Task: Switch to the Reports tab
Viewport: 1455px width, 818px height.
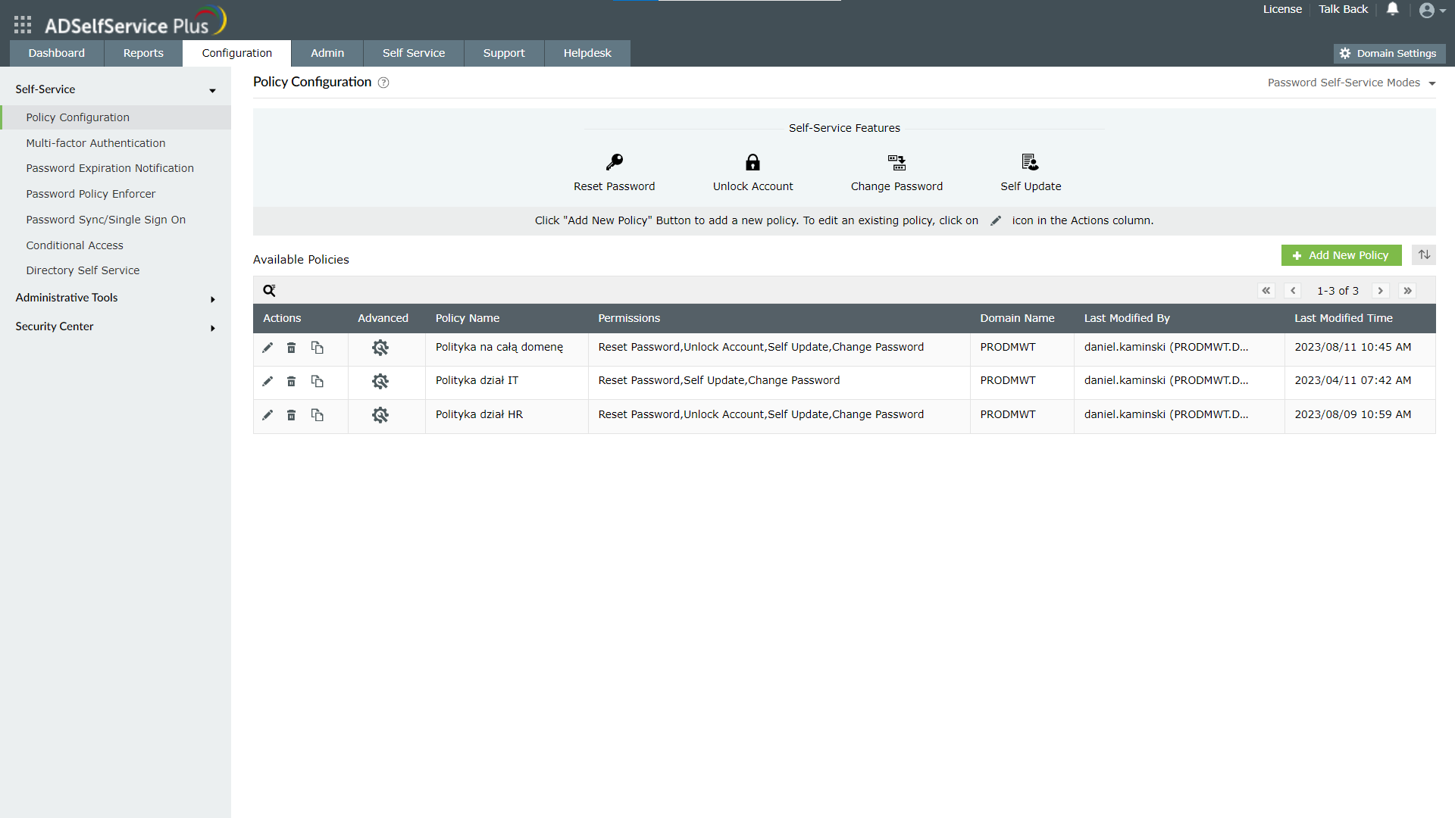Action: coord(143,53)
